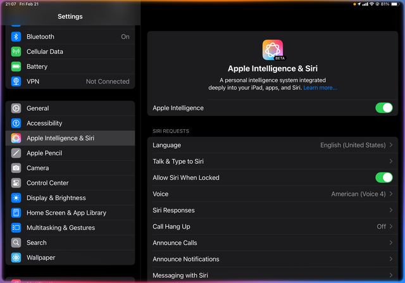Tap the Camera icon in sidebar

click(16, 168)
